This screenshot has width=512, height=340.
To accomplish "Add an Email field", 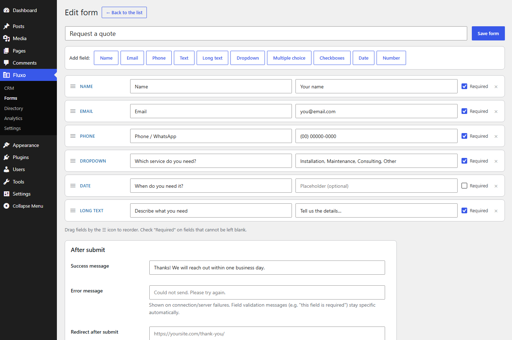I will (132, 58).
